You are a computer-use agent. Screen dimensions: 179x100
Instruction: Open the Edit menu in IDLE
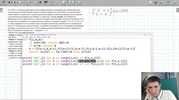pos(27,37)
